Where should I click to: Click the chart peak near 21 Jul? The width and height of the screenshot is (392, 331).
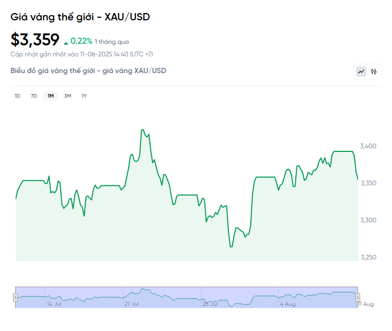pyautogui.click(x=143, y=130)
